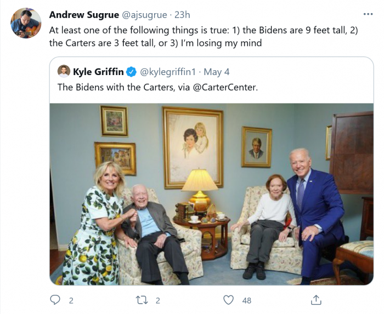Open the 23h tweet timestamp
The width and height of the screenshot is (384, 314).
point(182,15)
